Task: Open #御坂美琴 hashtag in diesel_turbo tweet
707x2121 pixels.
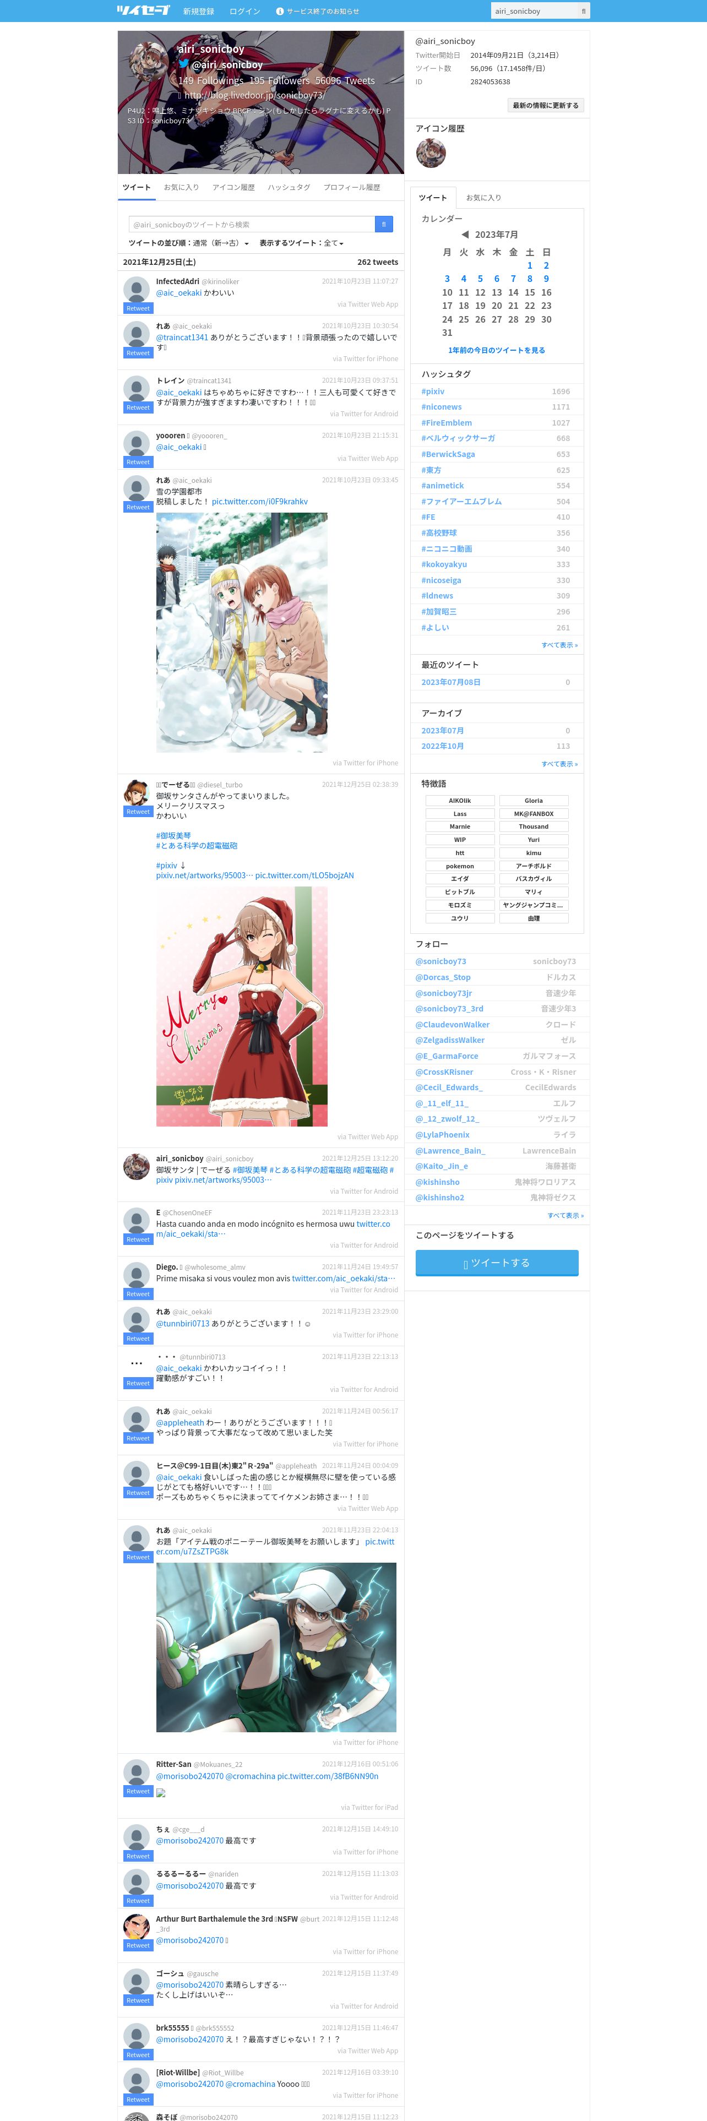Action: pos(173,836)
